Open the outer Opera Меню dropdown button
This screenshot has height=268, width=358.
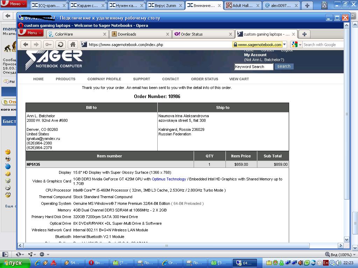coord(14,3)
